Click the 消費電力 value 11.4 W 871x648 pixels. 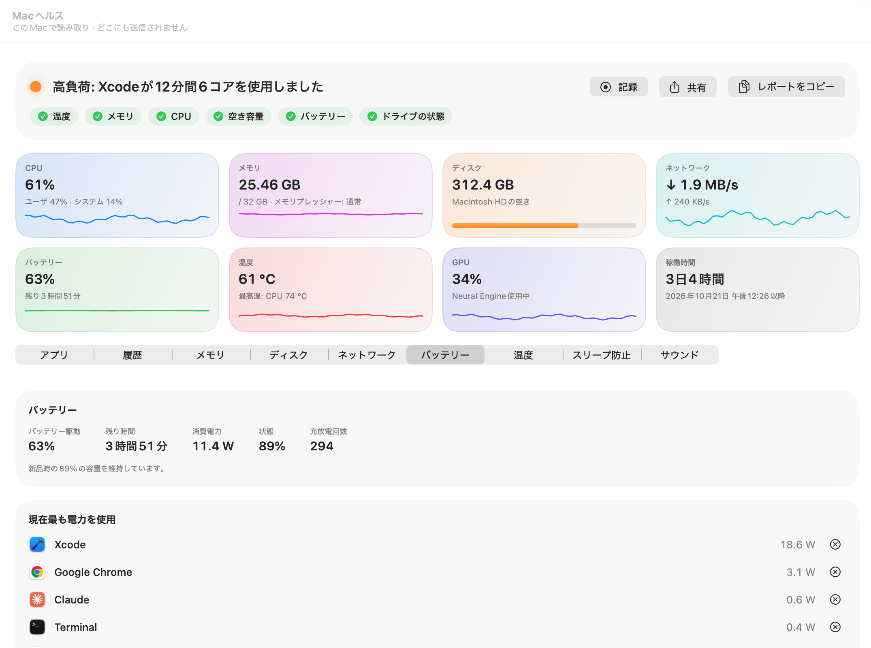tap(213, 446)
